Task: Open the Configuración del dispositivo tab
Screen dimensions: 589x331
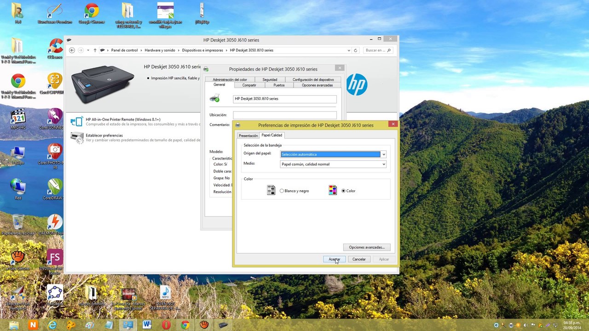Action: pyautogui.click(x=313, y=80)
